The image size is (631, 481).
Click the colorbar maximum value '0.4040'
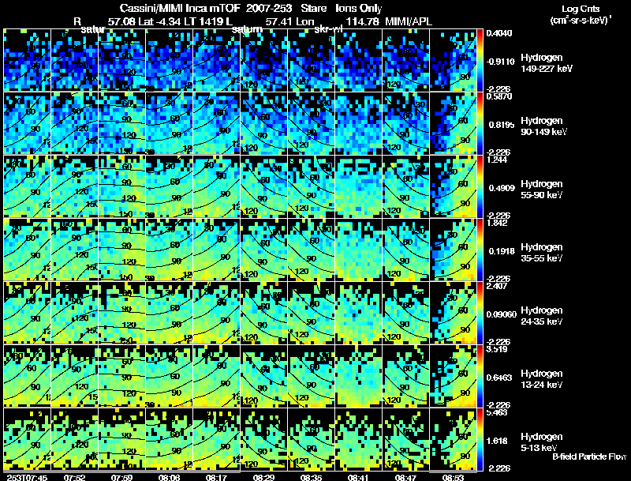(x=499, y=33)
